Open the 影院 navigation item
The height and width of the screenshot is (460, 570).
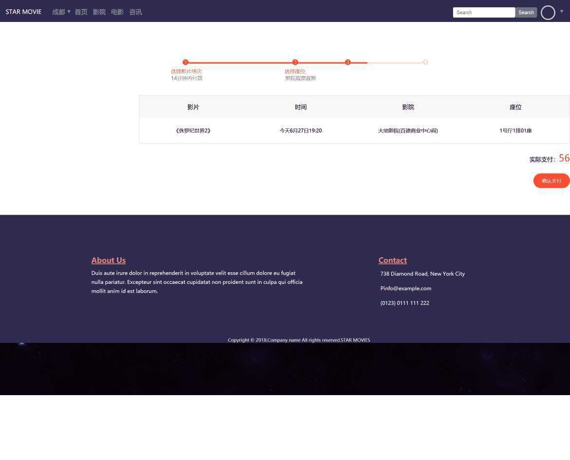tap(99, 12)
